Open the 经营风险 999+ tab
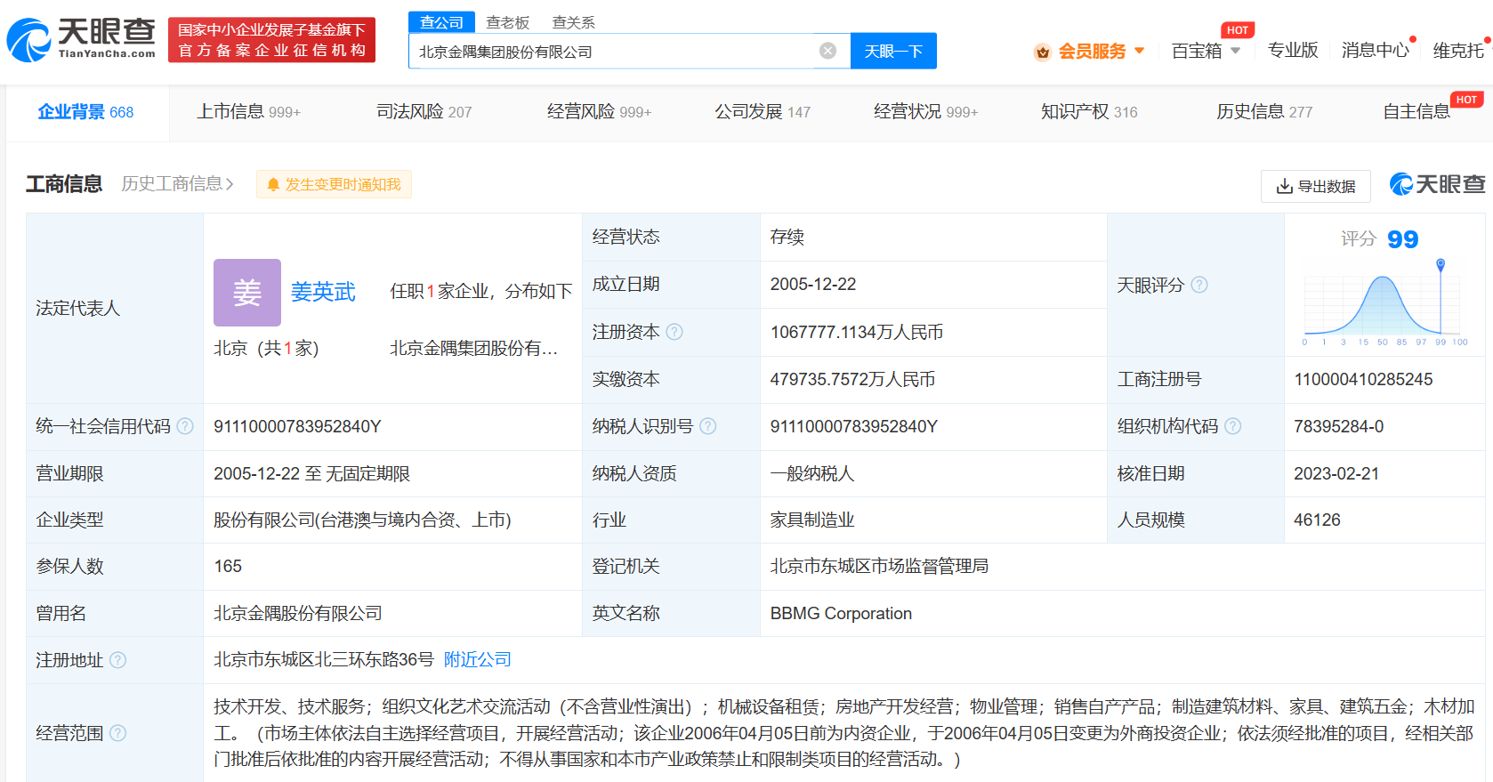 click(599, 112)
